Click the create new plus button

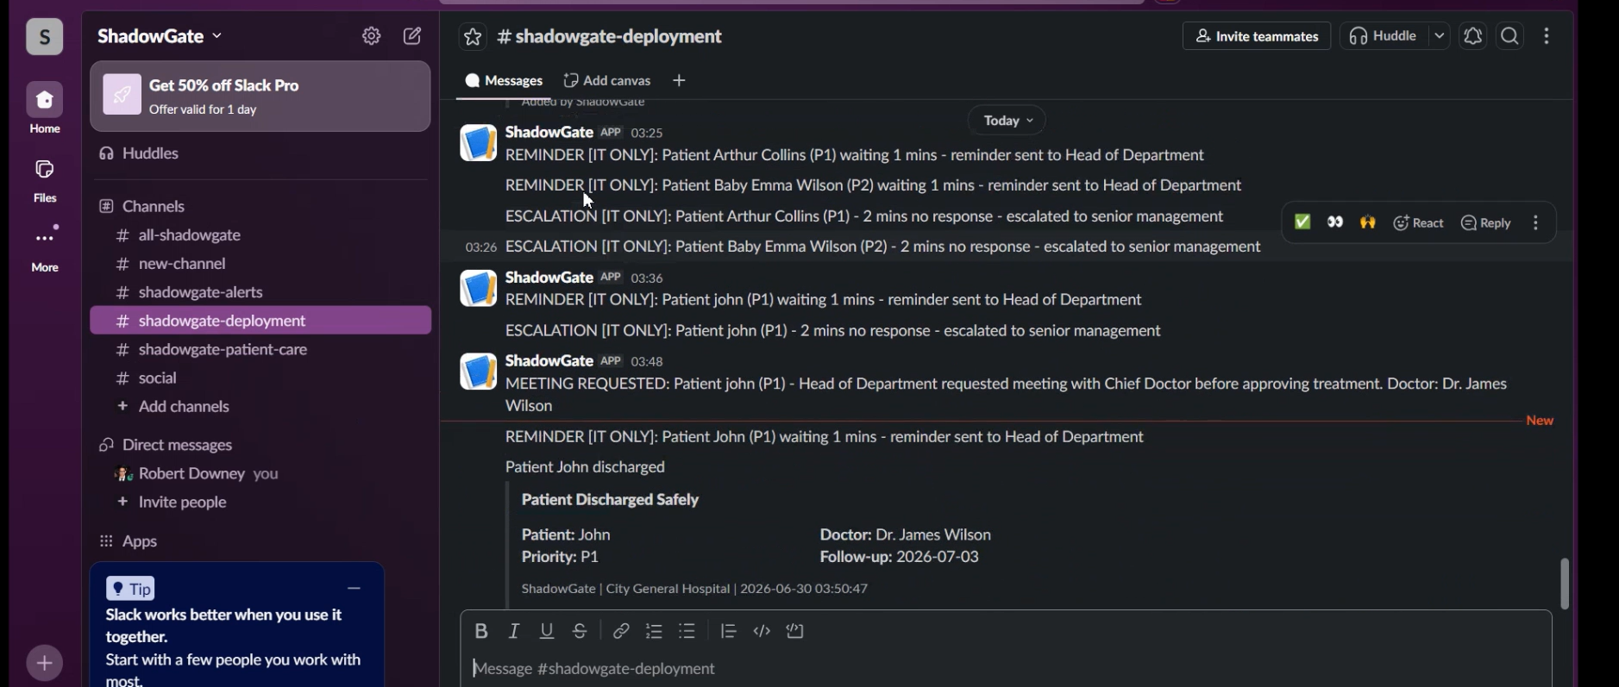tap(45, 663)
